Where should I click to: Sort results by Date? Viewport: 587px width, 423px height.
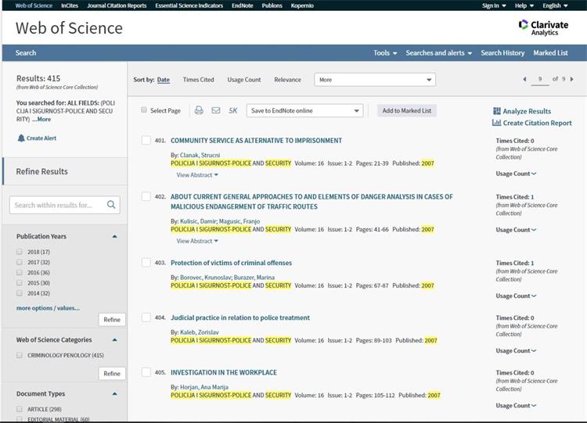164,80
